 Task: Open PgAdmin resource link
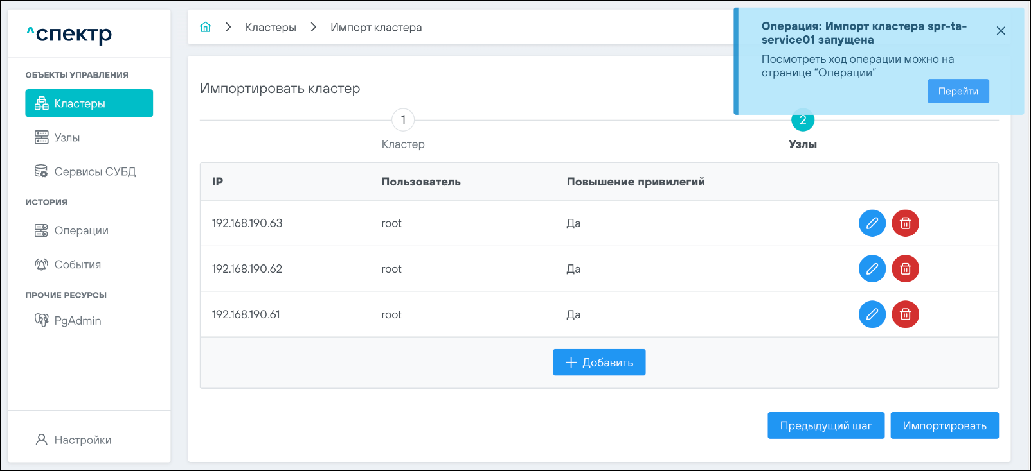point(77,320)
